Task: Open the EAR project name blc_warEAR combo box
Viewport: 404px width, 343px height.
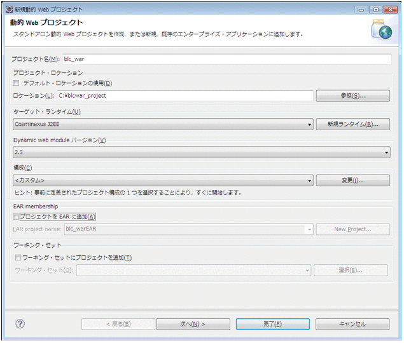Action: (188, 229)
